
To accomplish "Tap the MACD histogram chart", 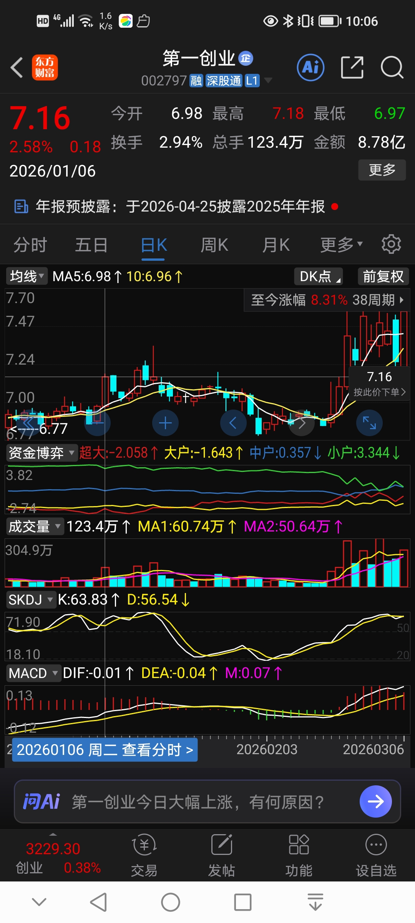I will 207,710.
